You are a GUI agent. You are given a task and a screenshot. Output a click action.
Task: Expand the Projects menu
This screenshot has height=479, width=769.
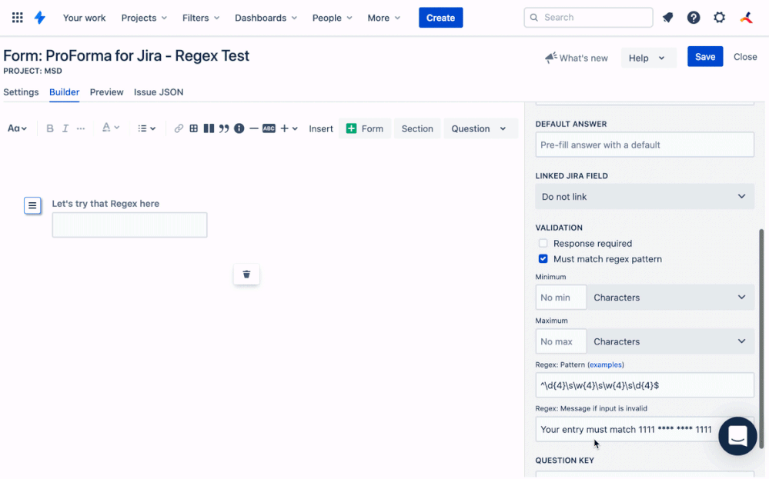point(144,18)
